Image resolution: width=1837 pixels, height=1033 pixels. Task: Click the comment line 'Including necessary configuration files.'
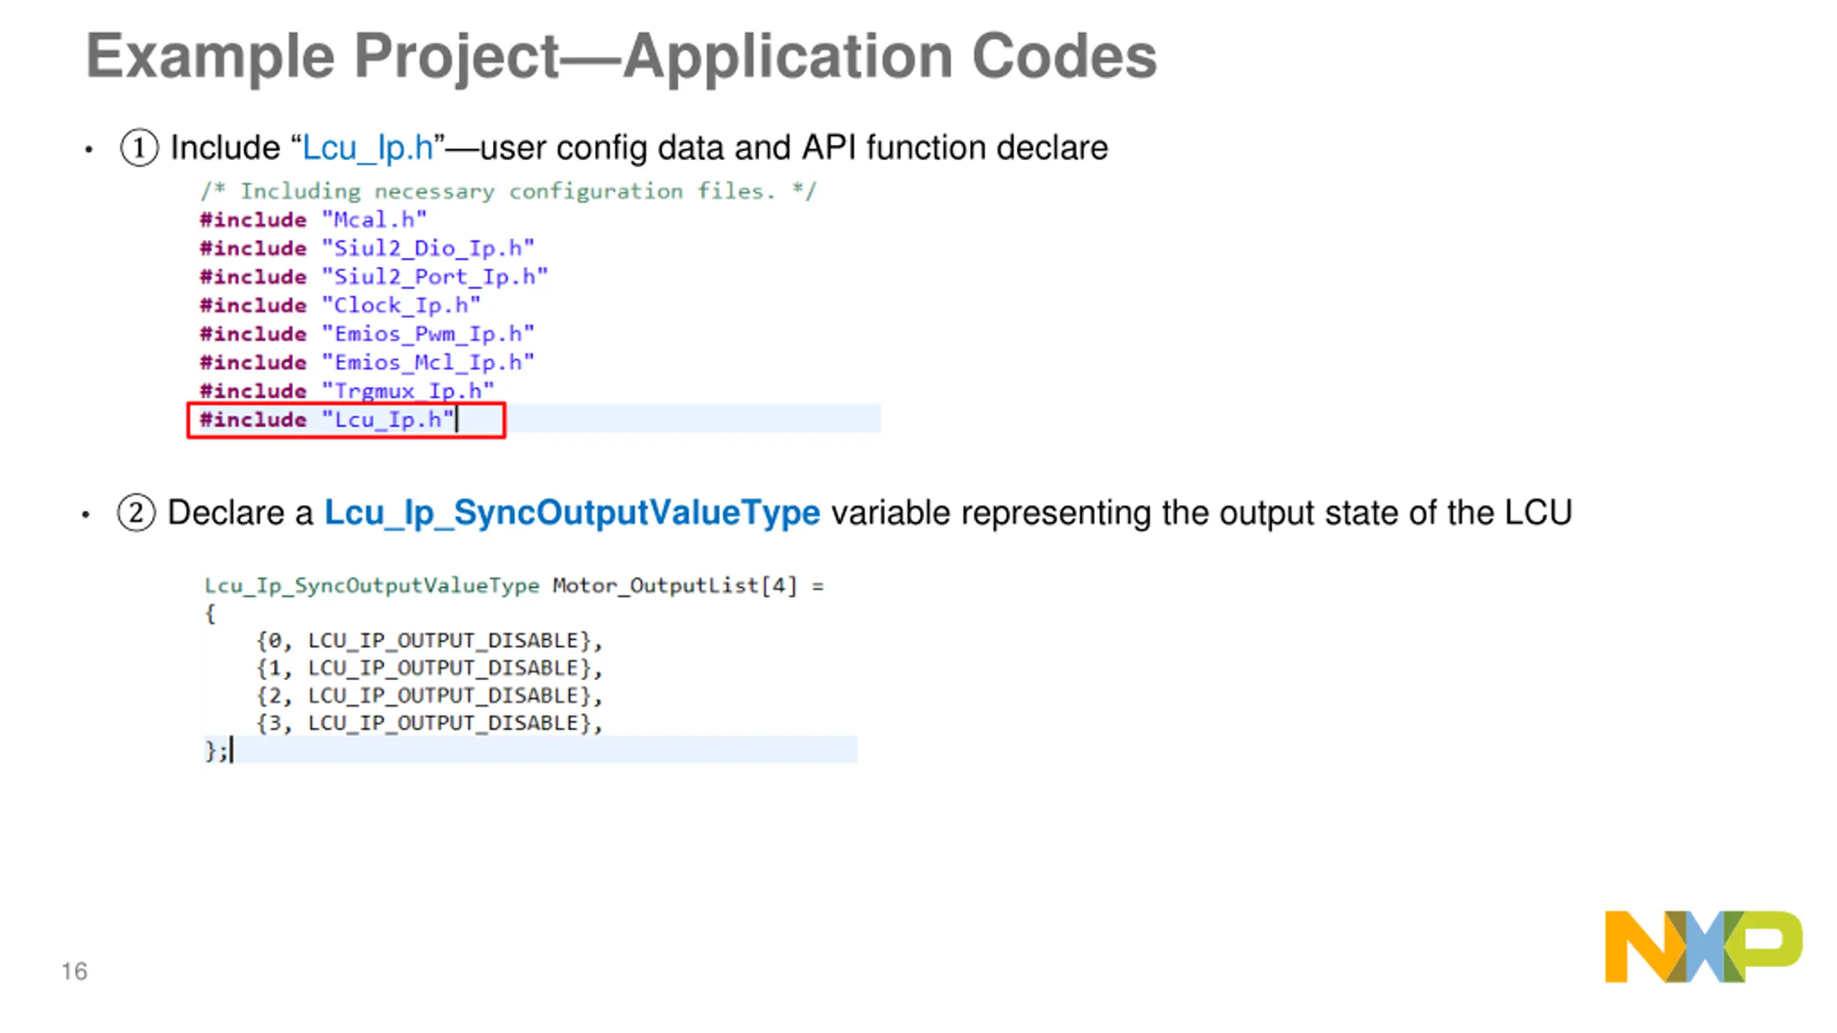coord(508,192)
